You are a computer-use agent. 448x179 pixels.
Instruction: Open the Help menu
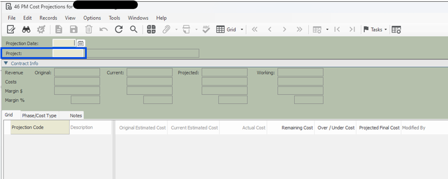click(161, 18)
